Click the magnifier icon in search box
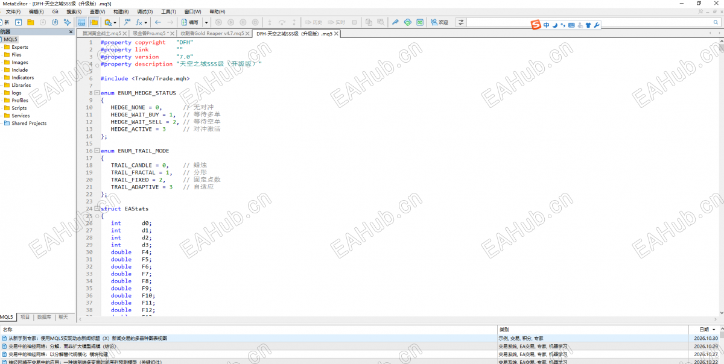Image resolution: width=724 pixels, height=364 pixels. click(x=715, y=22)
